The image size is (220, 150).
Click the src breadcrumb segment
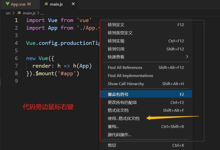(8, 13)
